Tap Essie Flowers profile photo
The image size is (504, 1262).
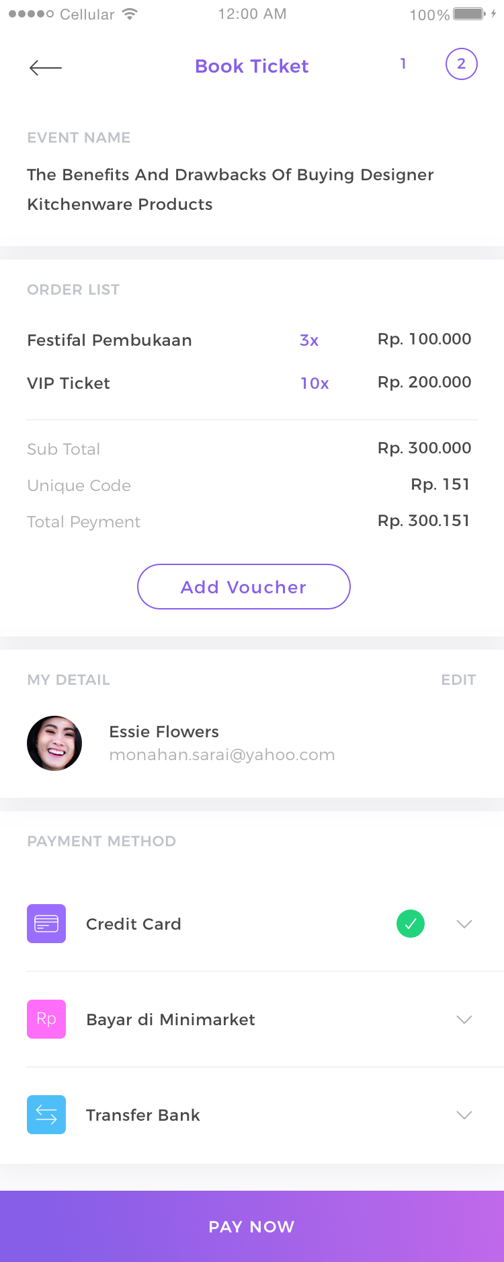[x=54, y=743]
